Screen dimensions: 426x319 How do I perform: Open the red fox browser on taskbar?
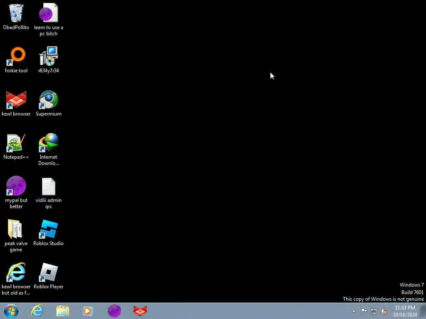(x=140, y=311)
